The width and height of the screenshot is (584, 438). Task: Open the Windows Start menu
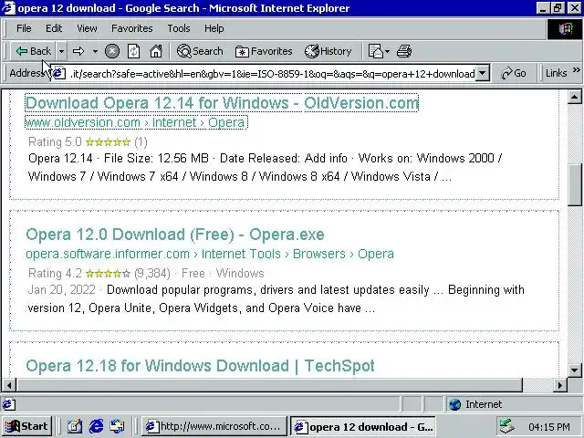point(26,426)
